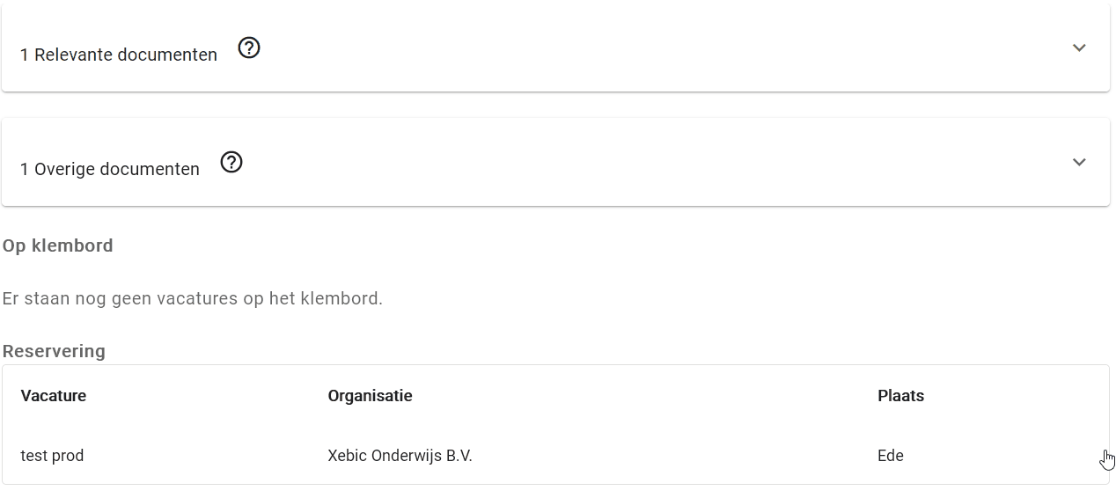Click the Organisatie column header
This screenshot has height=498, width=1116.
point(370,396)
